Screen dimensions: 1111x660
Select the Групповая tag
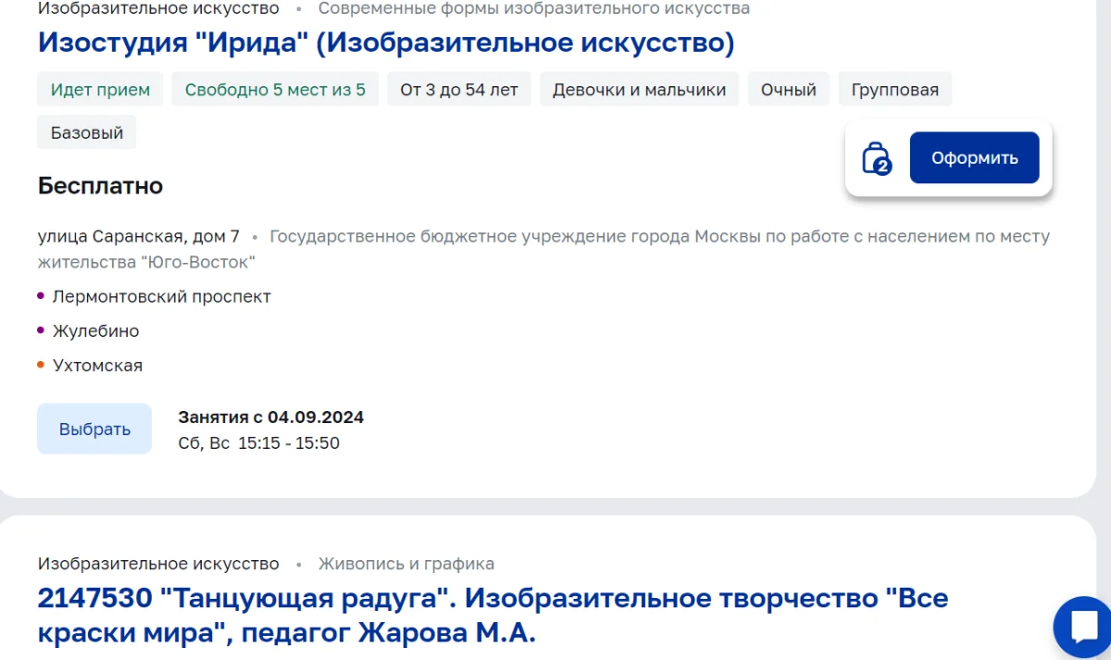895,90
